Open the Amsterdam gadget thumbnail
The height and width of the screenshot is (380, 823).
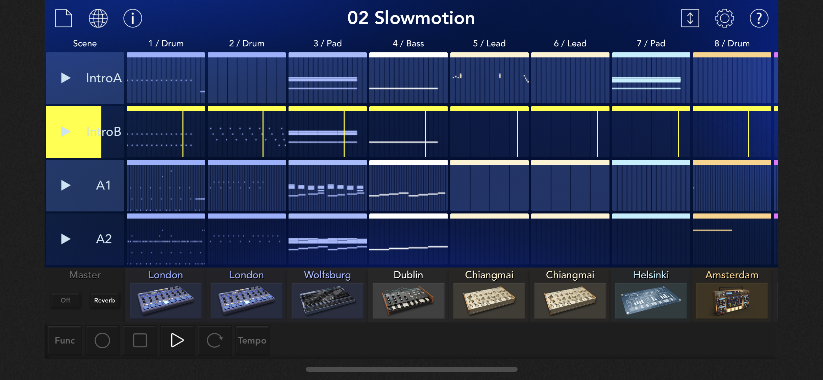pyautogui.click(x=732, y=300)
